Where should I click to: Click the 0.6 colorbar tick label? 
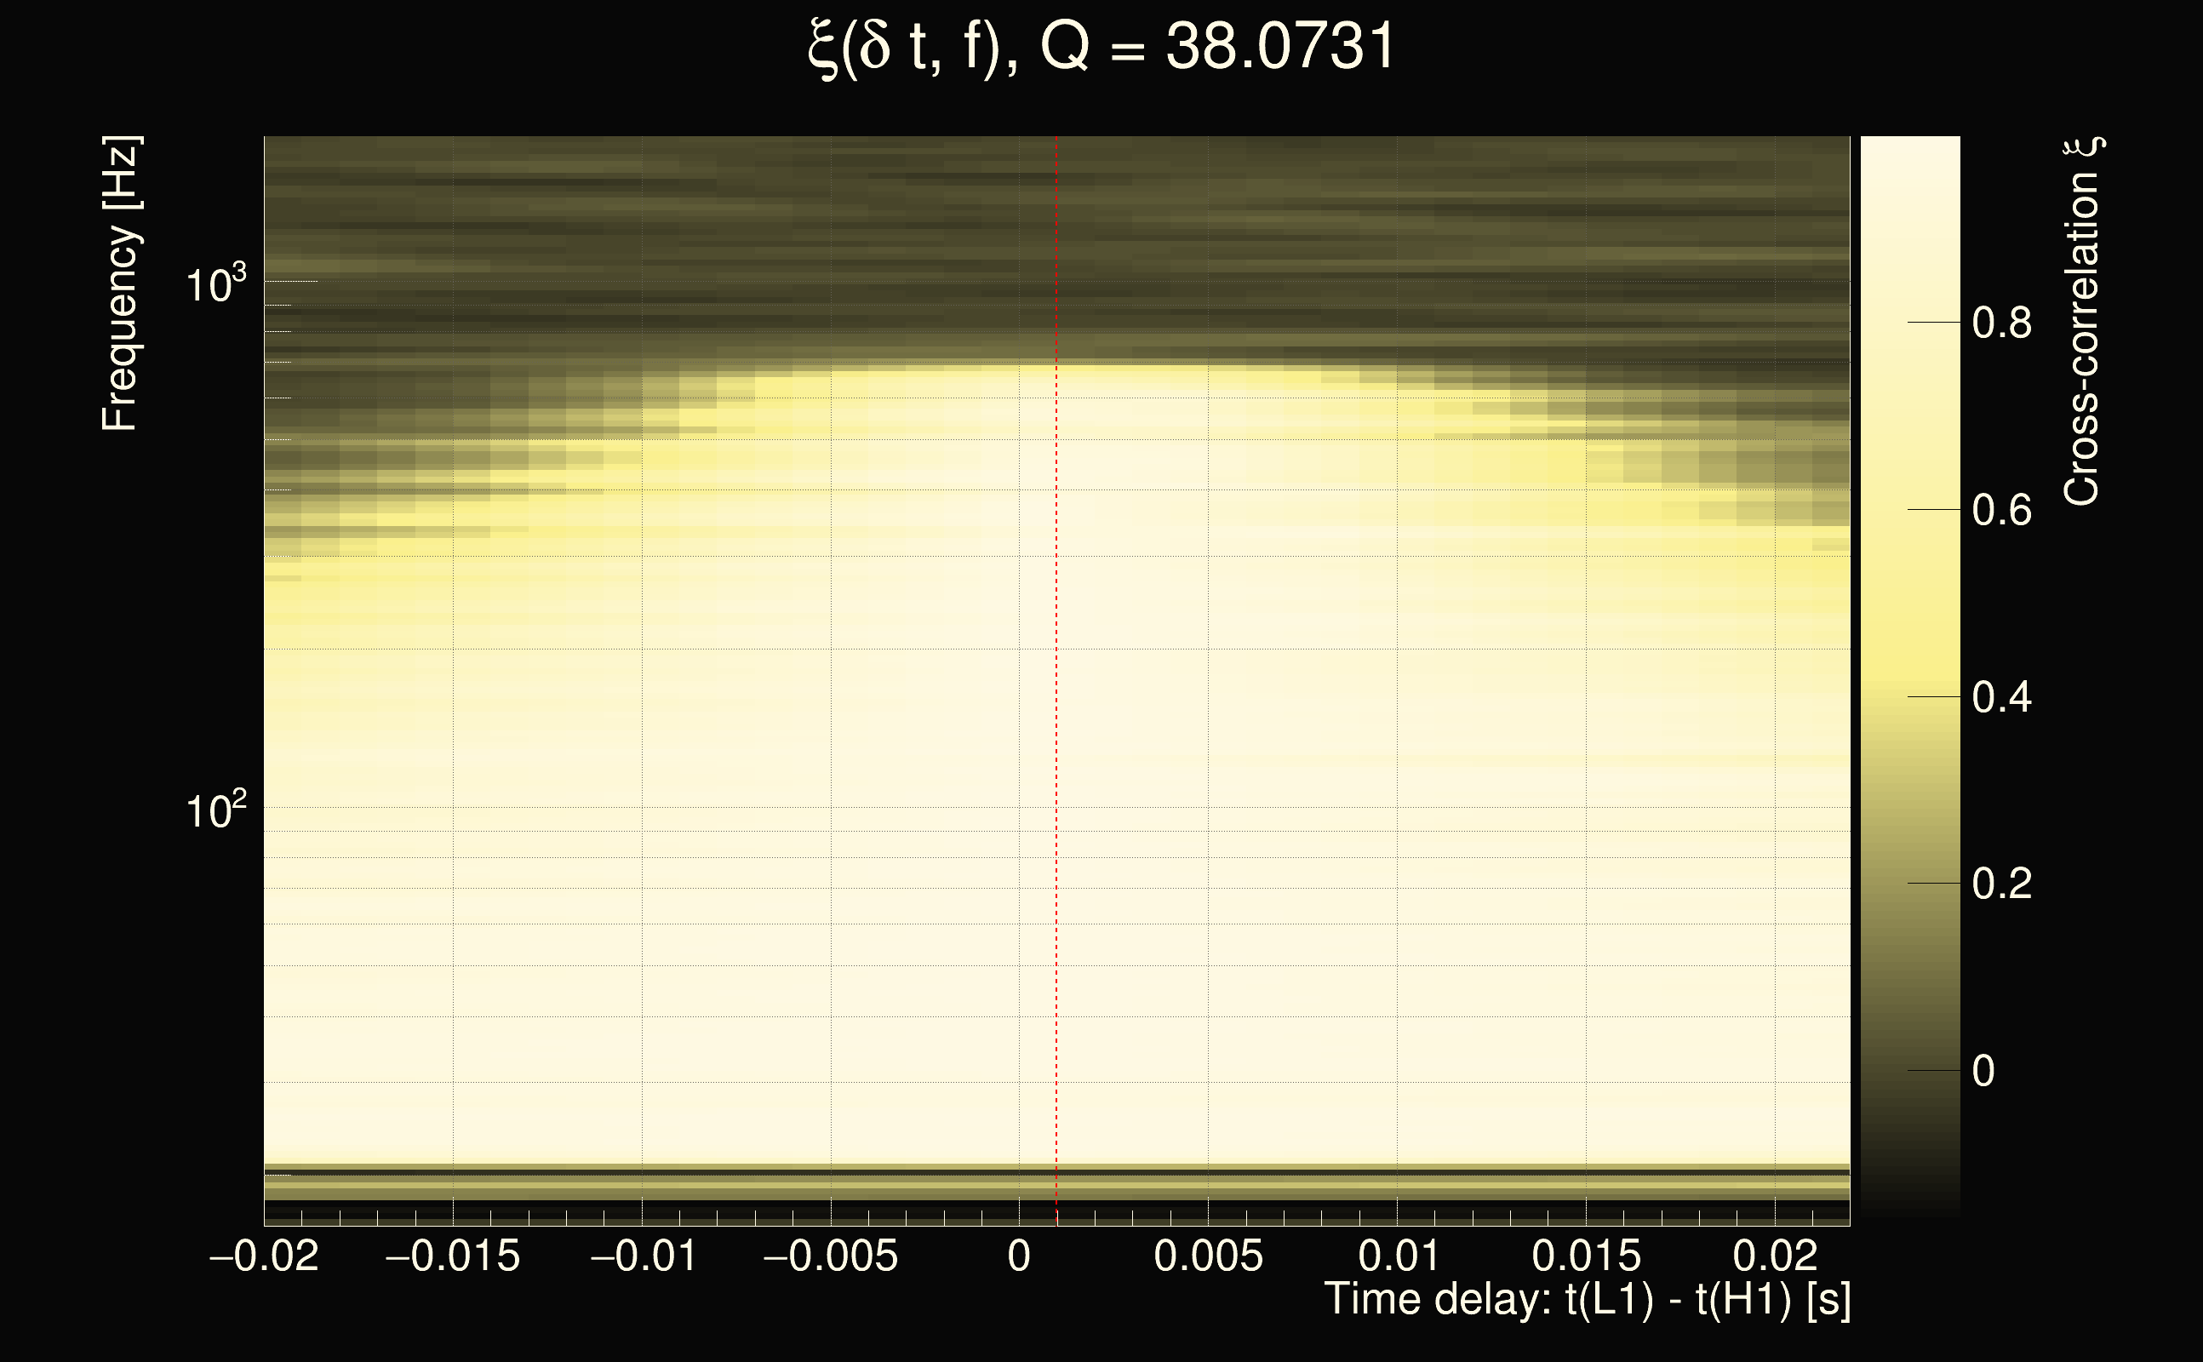(2001, 511)
